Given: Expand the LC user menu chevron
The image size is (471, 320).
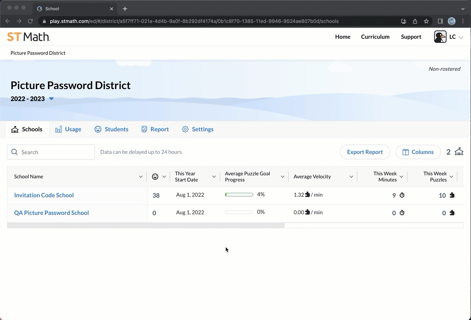Looking at the screenshot, I should 461,37.
